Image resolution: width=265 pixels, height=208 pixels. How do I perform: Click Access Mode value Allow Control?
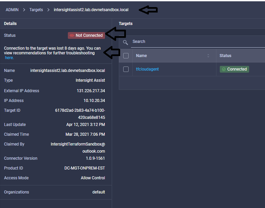point(93,178)
